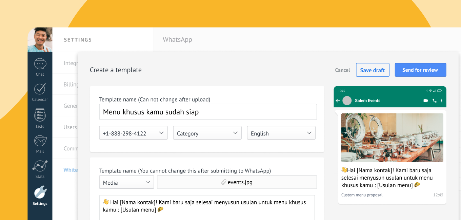Image resolution: width=461 pixels, height=220 pixels.
Task: Click the Send for review button
Action: tap(420, 70)
